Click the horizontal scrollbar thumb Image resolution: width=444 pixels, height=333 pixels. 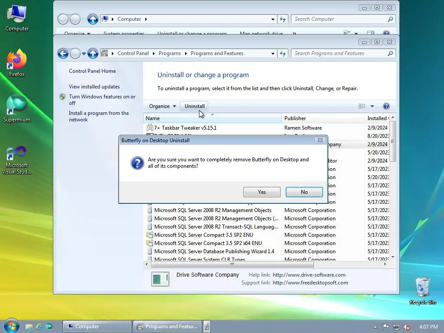pos(232,264)
